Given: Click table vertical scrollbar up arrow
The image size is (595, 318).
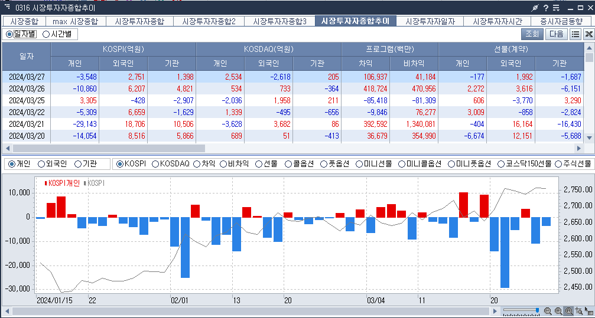Looking at the screenshot, I should [x=589, y=47].
